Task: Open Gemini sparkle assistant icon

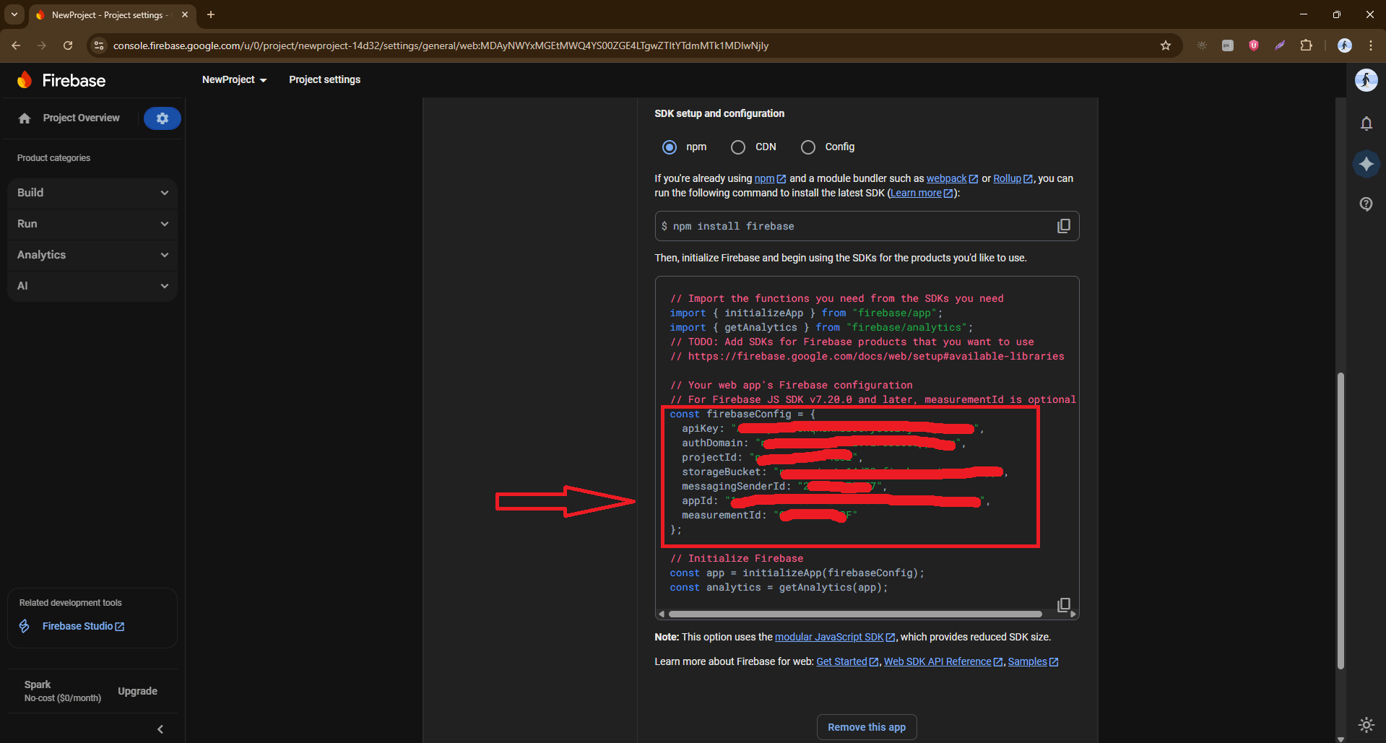Action: coord(1366,164)
